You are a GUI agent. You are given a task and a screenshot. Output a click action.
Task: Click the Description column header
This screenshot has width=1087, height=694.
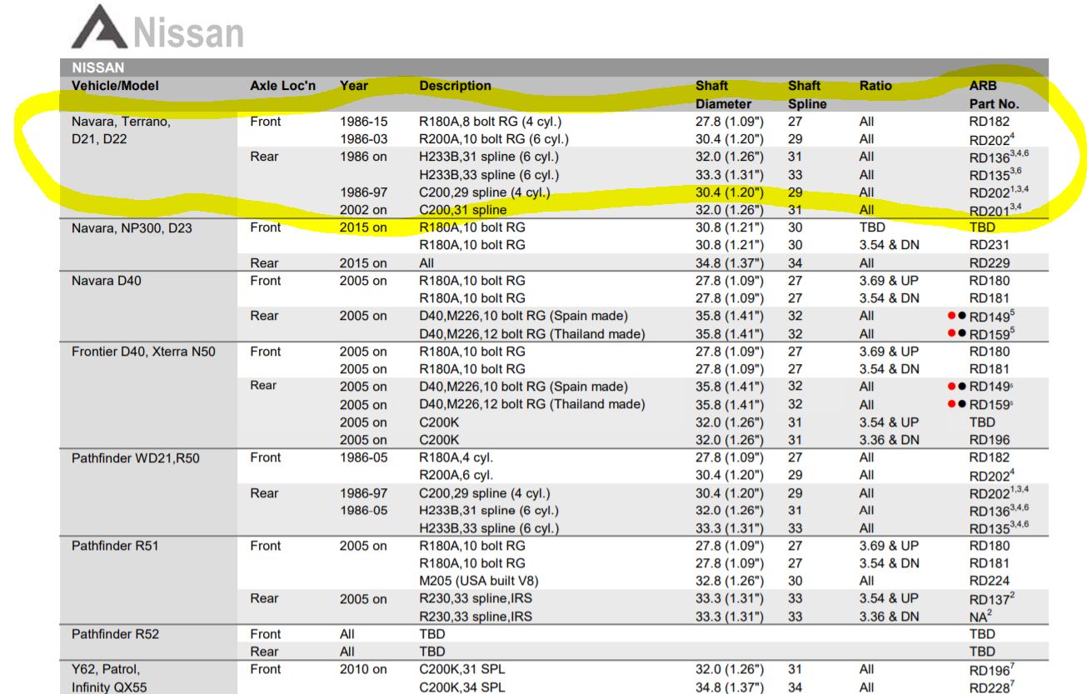[x=455, y=86]
